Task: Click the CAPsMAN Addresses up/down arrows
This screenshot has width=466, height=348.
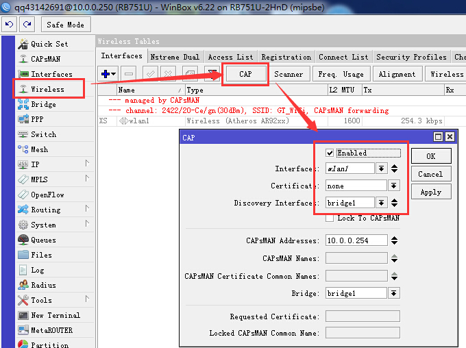Action: 394,240
